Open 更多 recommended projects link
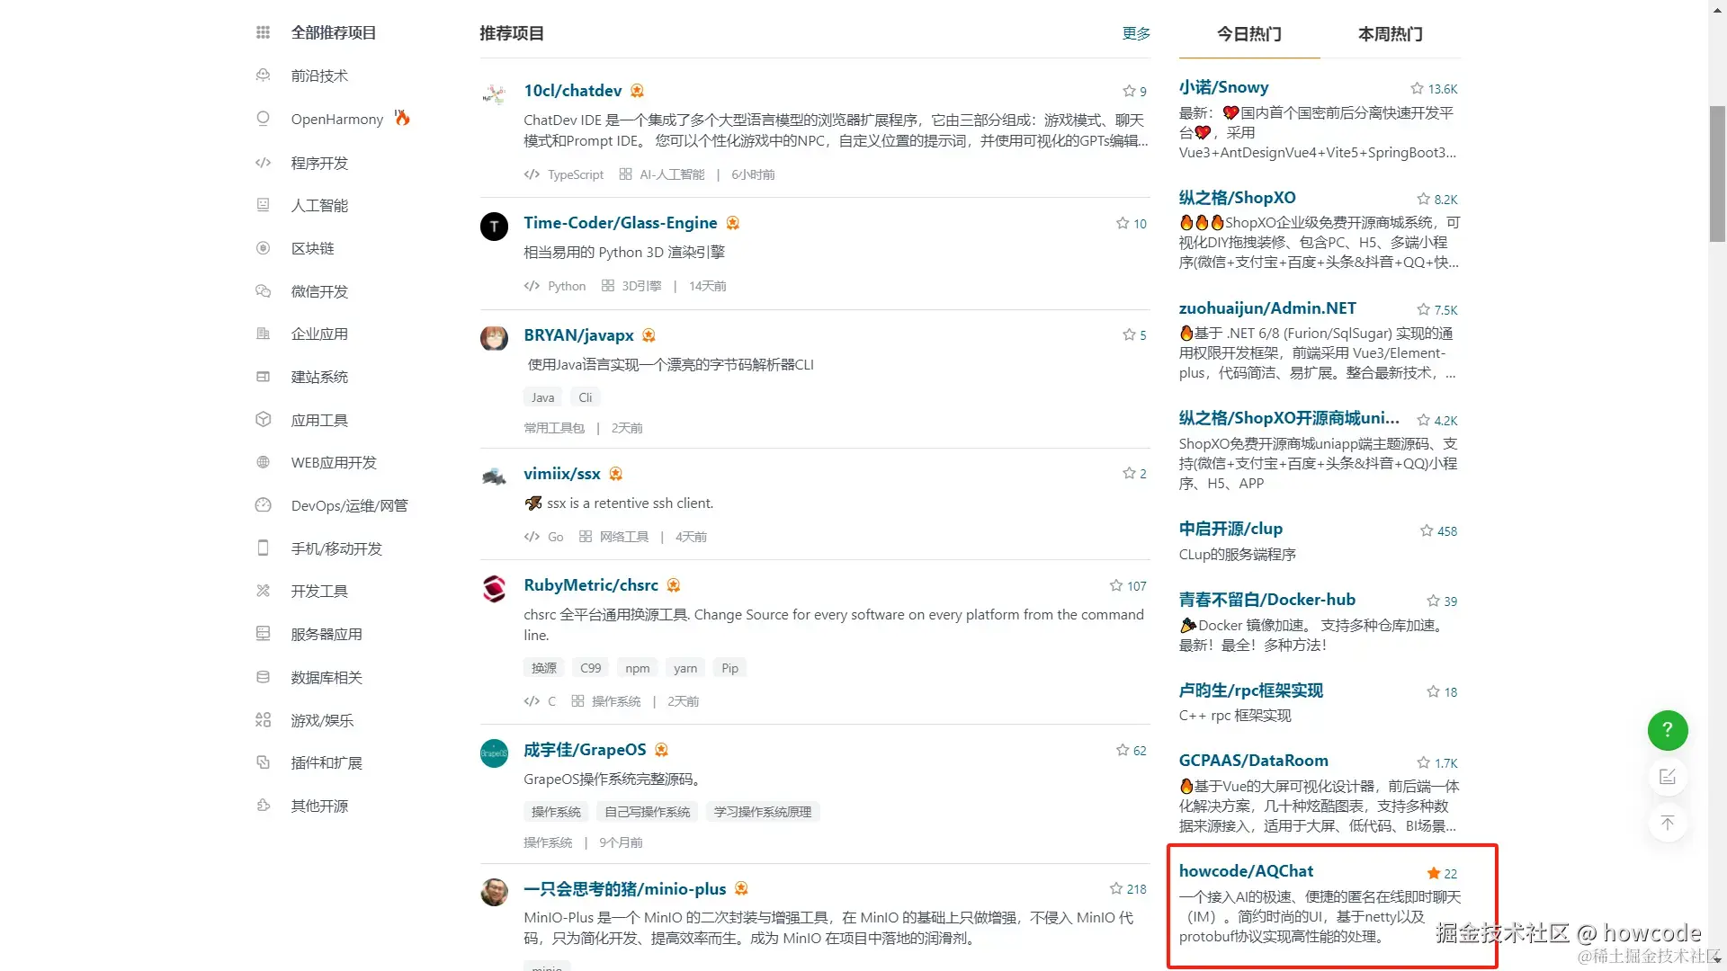The image size is (1727, 971). pyautogui.click(x=1136, y=33)
